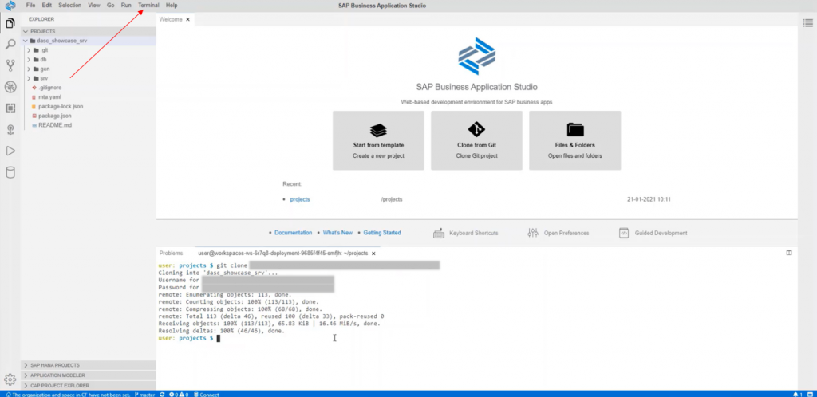Close the Welcome tab
817x397 pixels.
tap(187, 19)
